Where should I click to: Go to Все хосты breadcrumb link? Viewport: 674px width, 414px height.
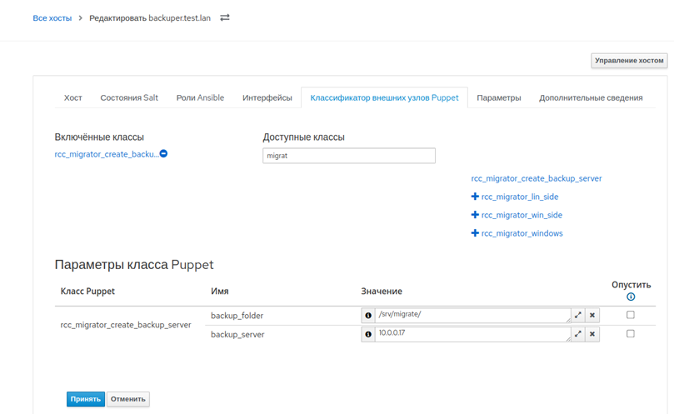click(52, 17)
